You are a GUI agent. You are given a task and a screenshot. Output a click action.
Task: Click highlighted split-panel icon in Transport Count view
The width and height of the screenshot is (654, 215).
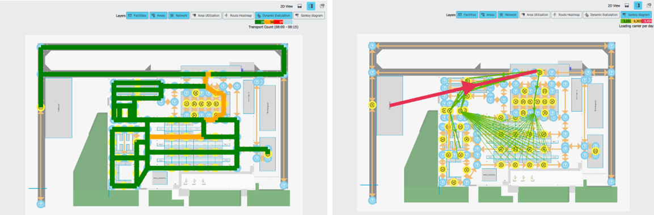[311, 6]
